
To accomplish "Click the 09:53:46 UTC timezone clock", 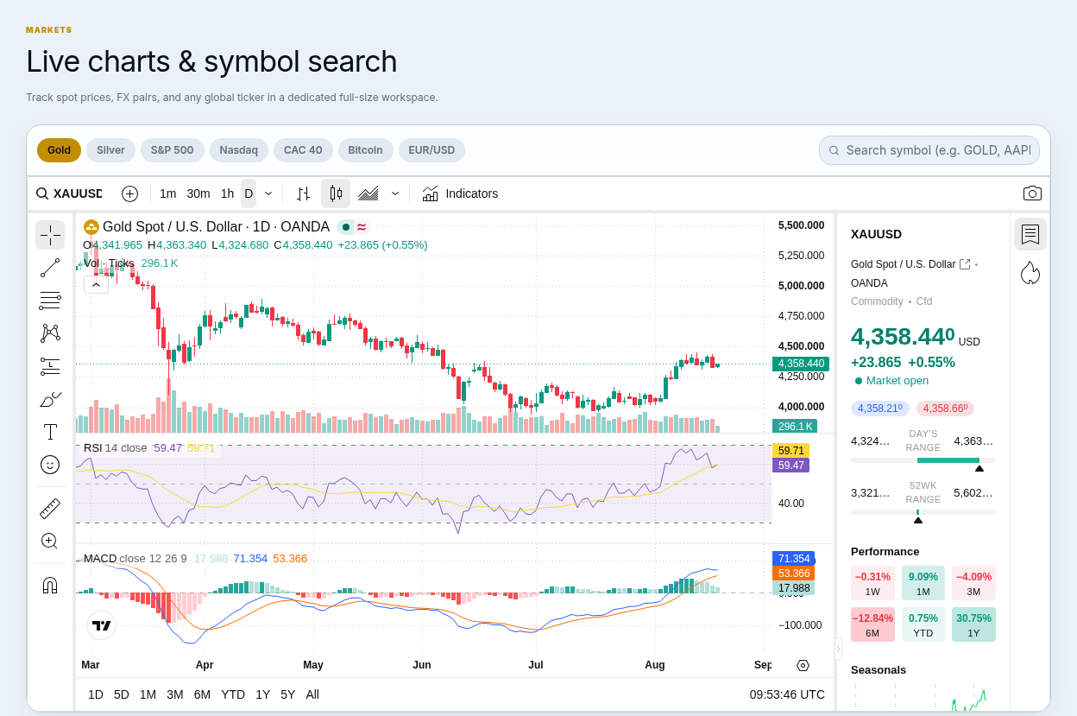I will [x=787, y=694].
